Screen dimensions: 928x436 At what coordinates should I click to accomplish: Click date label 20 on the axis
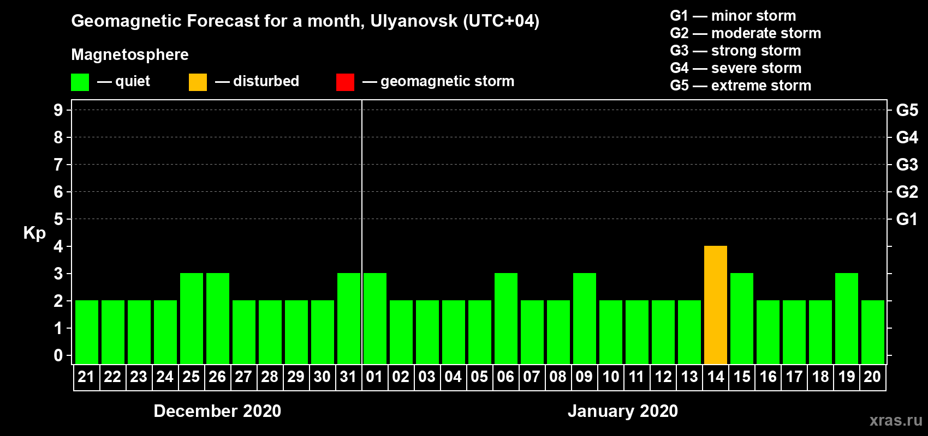coord(872,377)
